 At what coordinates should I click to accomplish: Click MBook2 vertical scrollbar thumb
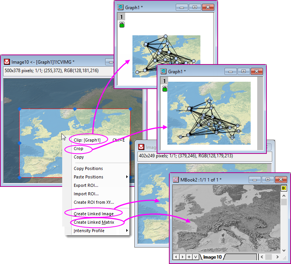pyautogui.click(x=284, y=202)
